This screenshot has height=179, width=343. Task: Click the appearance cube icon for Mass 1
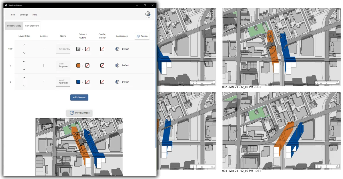point(117,66)
